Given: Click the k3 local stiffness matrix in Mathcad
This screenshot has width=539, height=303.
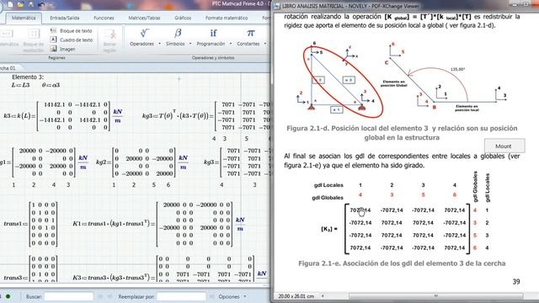Looking at the screenshot, I should pos(73,116).
